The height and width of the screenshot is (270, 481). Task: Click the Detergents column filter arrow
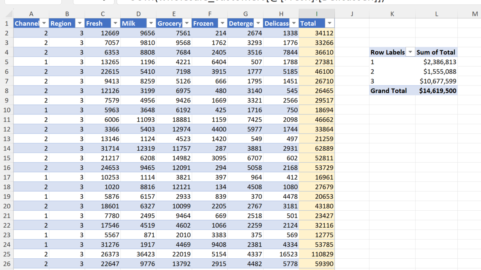pos(258,23)
